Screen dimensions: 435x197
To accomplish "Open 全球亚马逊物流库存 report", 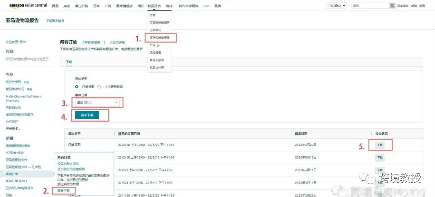I will pos(20,115).
